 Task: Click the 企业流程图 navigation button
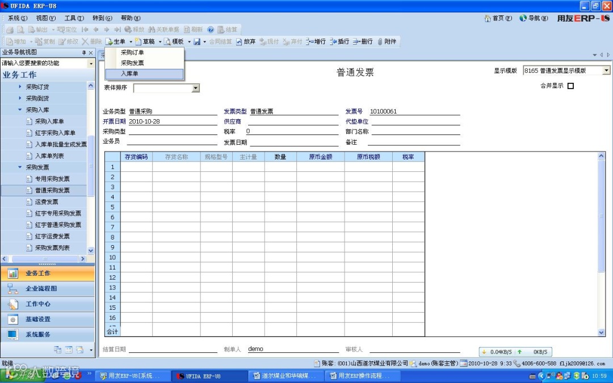coord(48,289)
